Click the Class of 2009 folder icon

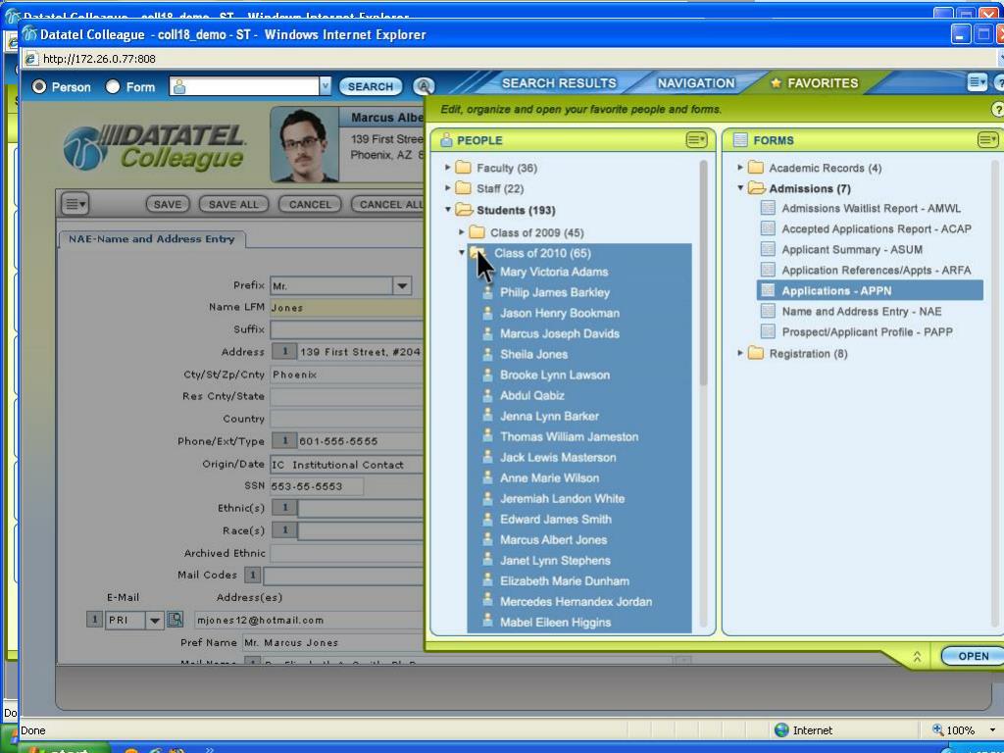pyautogui.click(x=477, y=231)
